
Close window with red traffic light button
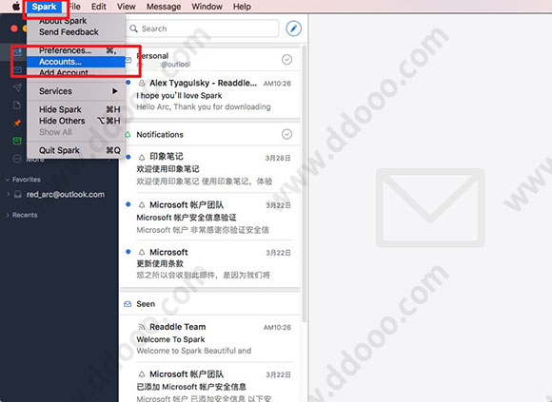coord(14,29)
